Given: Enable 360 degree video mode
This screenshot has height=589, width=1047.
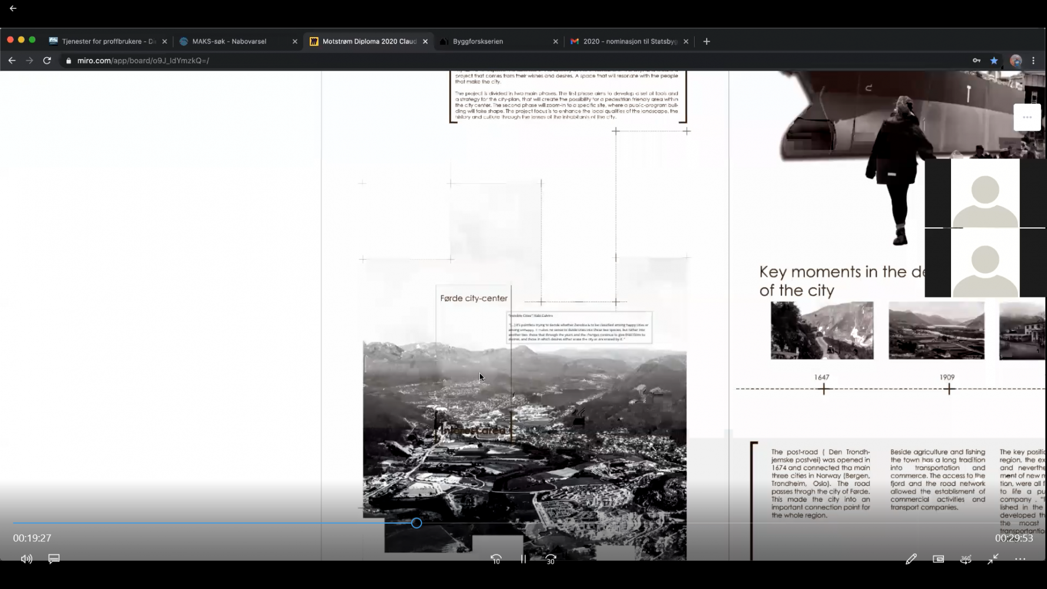Looking at the screenshot, I should point(966,559).
